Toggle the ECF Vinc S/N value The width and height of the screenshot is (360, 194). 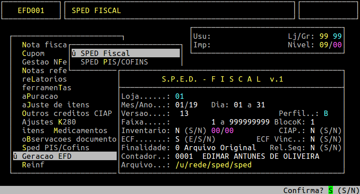point(312,139)
